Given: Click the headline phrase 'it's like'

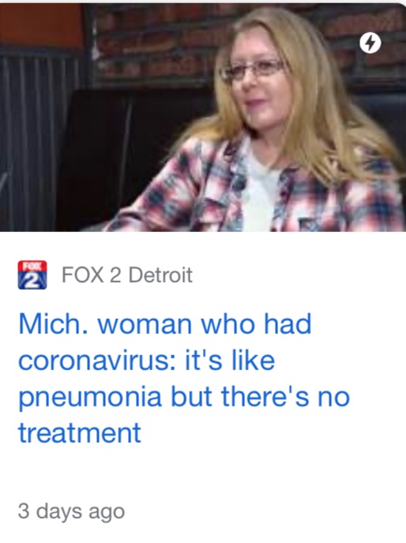Looking at the screenshot, I should [230, 360].
